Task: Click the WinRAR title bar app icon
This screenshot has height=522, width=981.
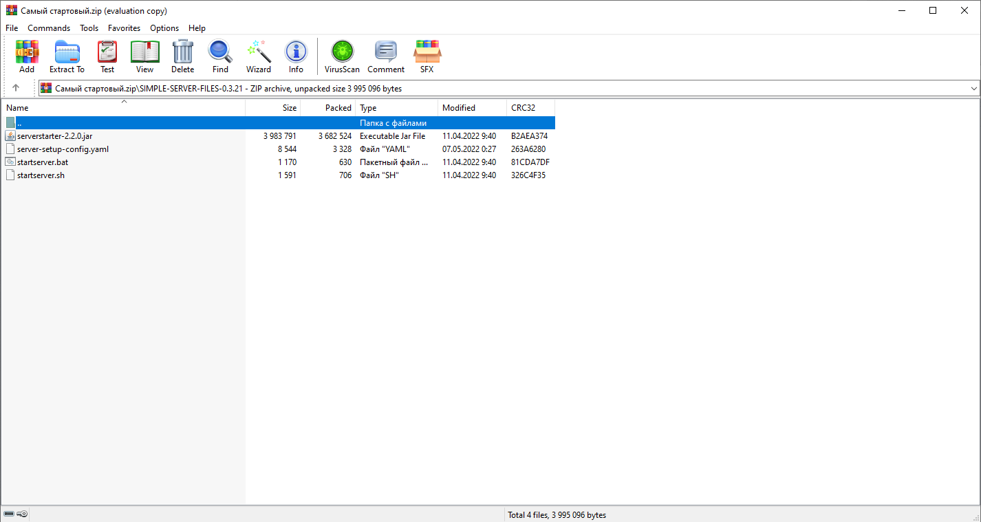Action: (12, 10)
